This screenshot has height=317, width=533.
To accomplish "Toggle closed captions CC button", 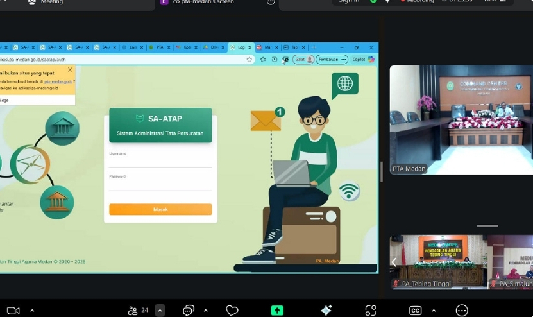I will (x=416, y=310).
